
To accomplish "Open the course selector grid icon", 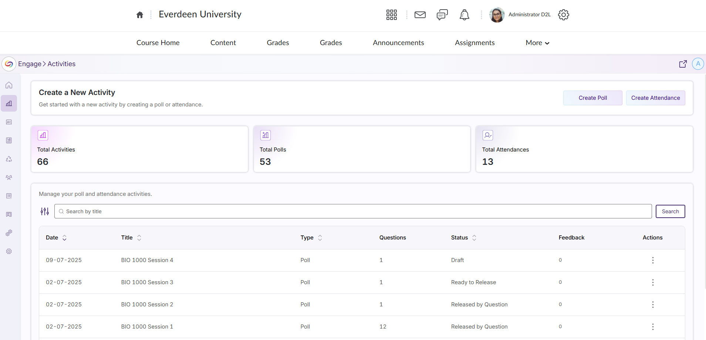I will pos(391,15).
